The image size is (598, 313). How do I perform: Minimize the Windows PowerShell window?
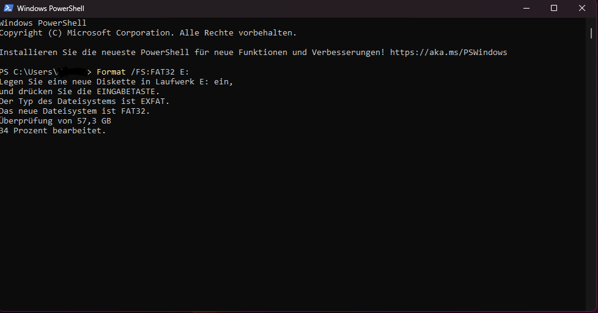(527, 9)
